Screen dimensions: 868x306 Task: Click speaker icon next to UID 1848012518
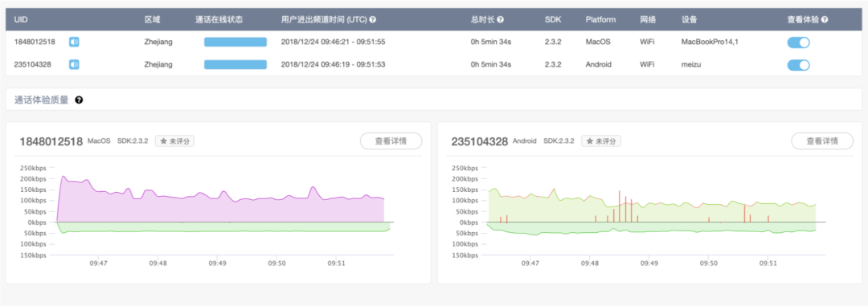[x=74, y=42]
